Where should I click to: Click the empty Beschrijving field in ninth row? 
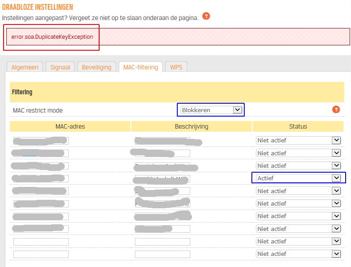pyautogui.click(x=162, y=242)
